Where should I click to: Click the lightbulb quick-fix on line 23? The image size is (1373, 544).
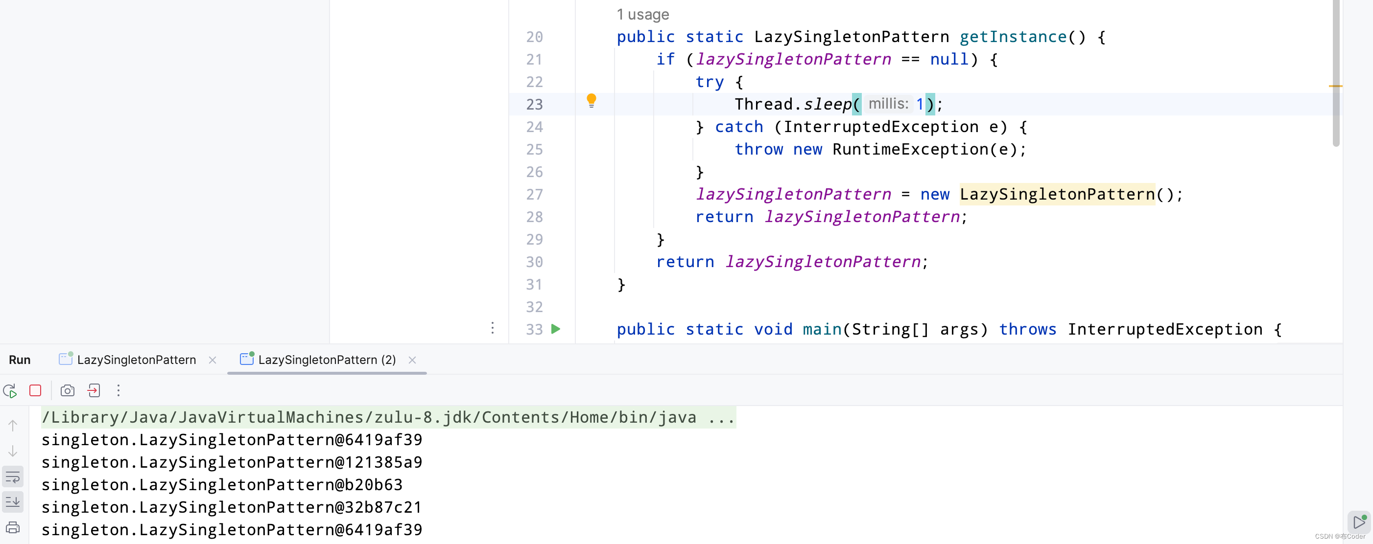point(591,100)
